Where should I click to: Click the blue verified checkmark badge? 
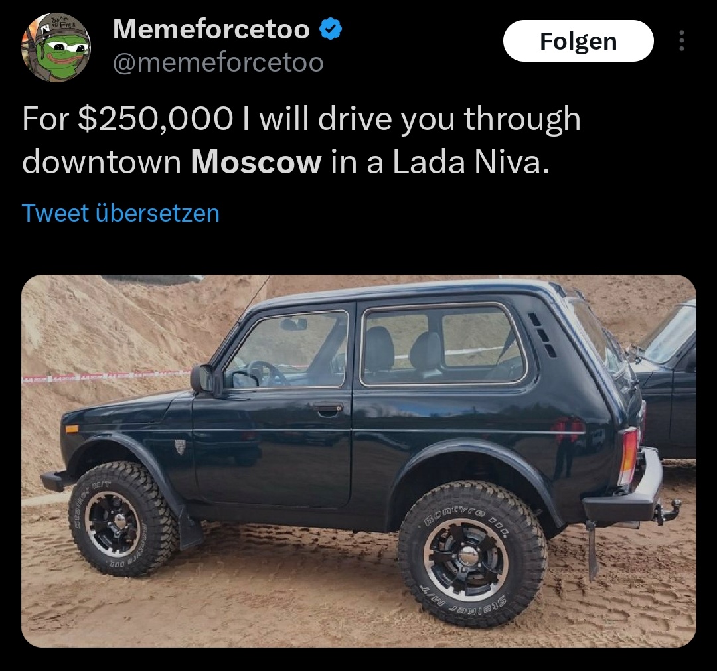click(330, 29)
